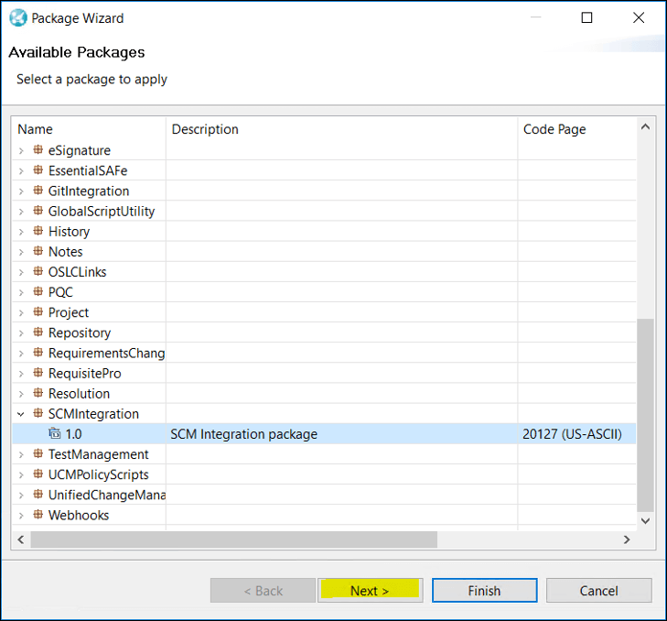Click the horizontal scrollbar left arrow
The image size is (667, 621).
[21, 539]
